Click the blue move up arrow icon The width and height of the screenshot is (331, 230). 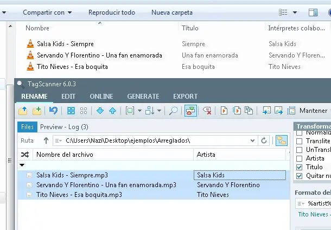[x=113, y=111]
